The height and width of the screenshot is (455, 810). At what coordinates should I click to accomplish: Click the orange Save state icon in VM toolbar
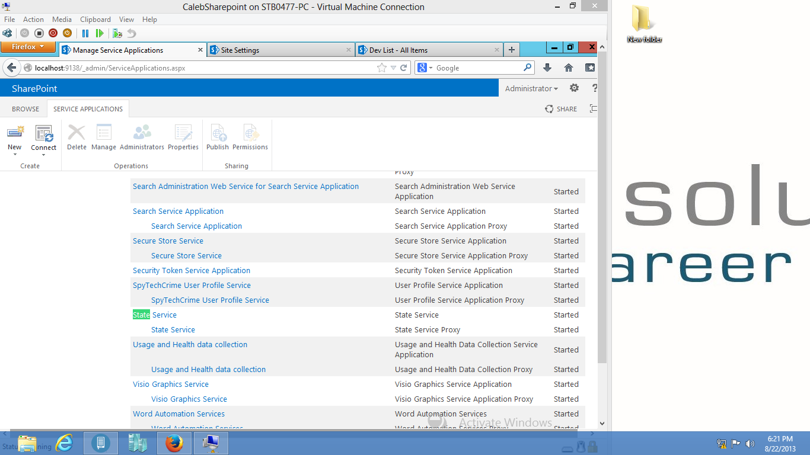click(67, 33)
